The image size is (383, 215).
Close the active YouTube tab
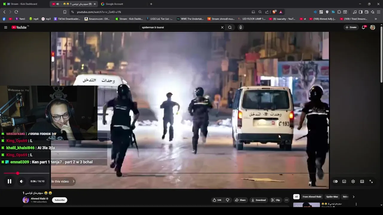point(95,4)
